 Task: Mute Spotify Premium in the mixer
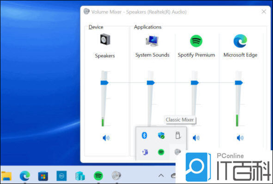196,138
